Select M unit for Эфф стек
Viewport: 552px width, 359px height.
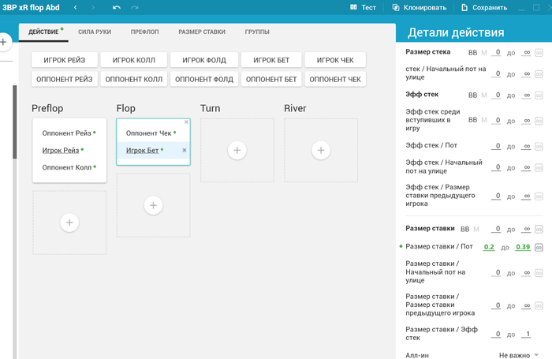click(x=484, y=95)
